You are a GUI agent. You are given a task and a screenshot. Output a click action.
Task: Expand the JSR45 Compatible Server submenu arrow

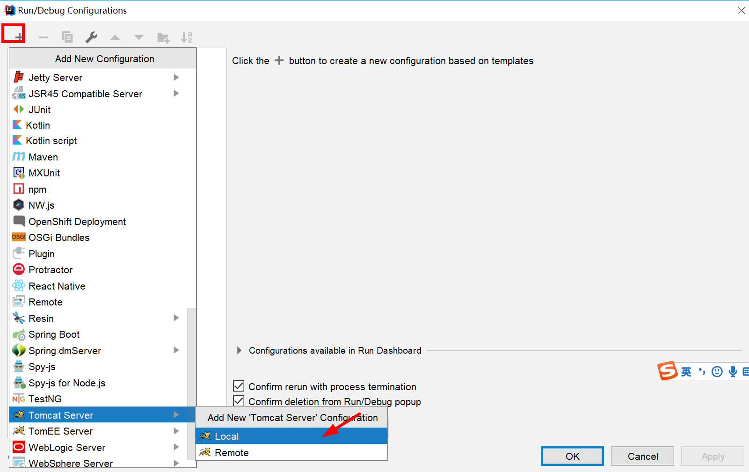point(176,93)
